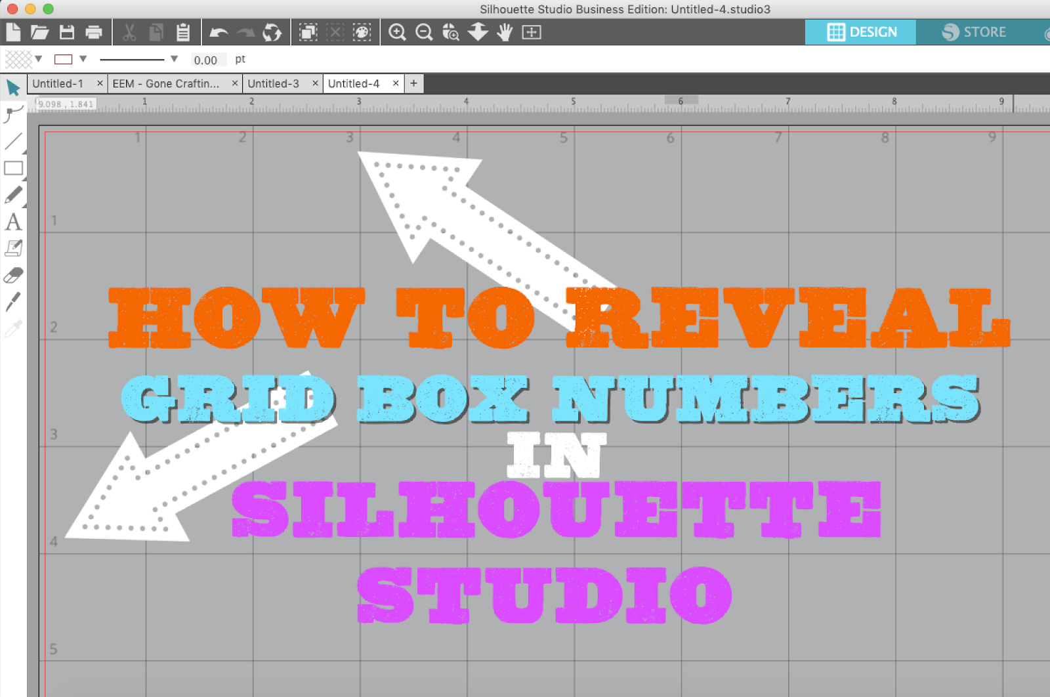1050x697 pixels.
Task: Click the line thickness field showing 0.00
Action: point(208,60)
